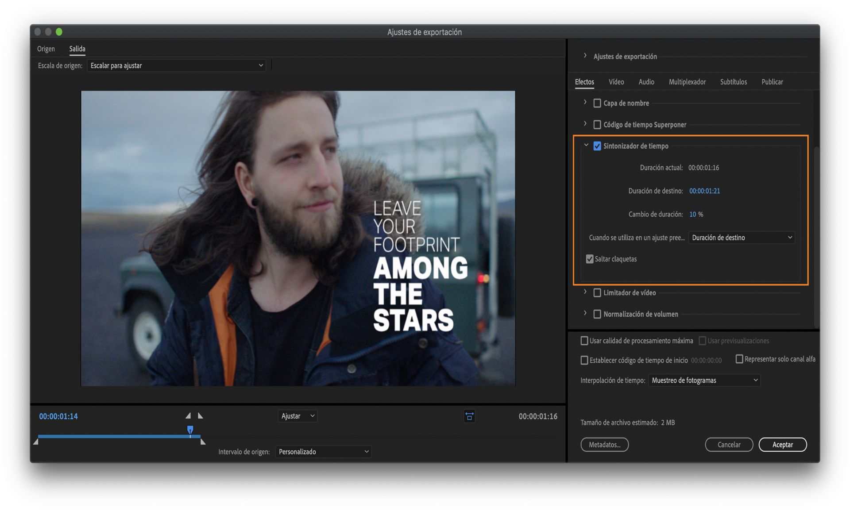Viewport: 850px width, 511px height.
Task: Click the right out-point handle below timeline
Action: click(x=203, y=442)
